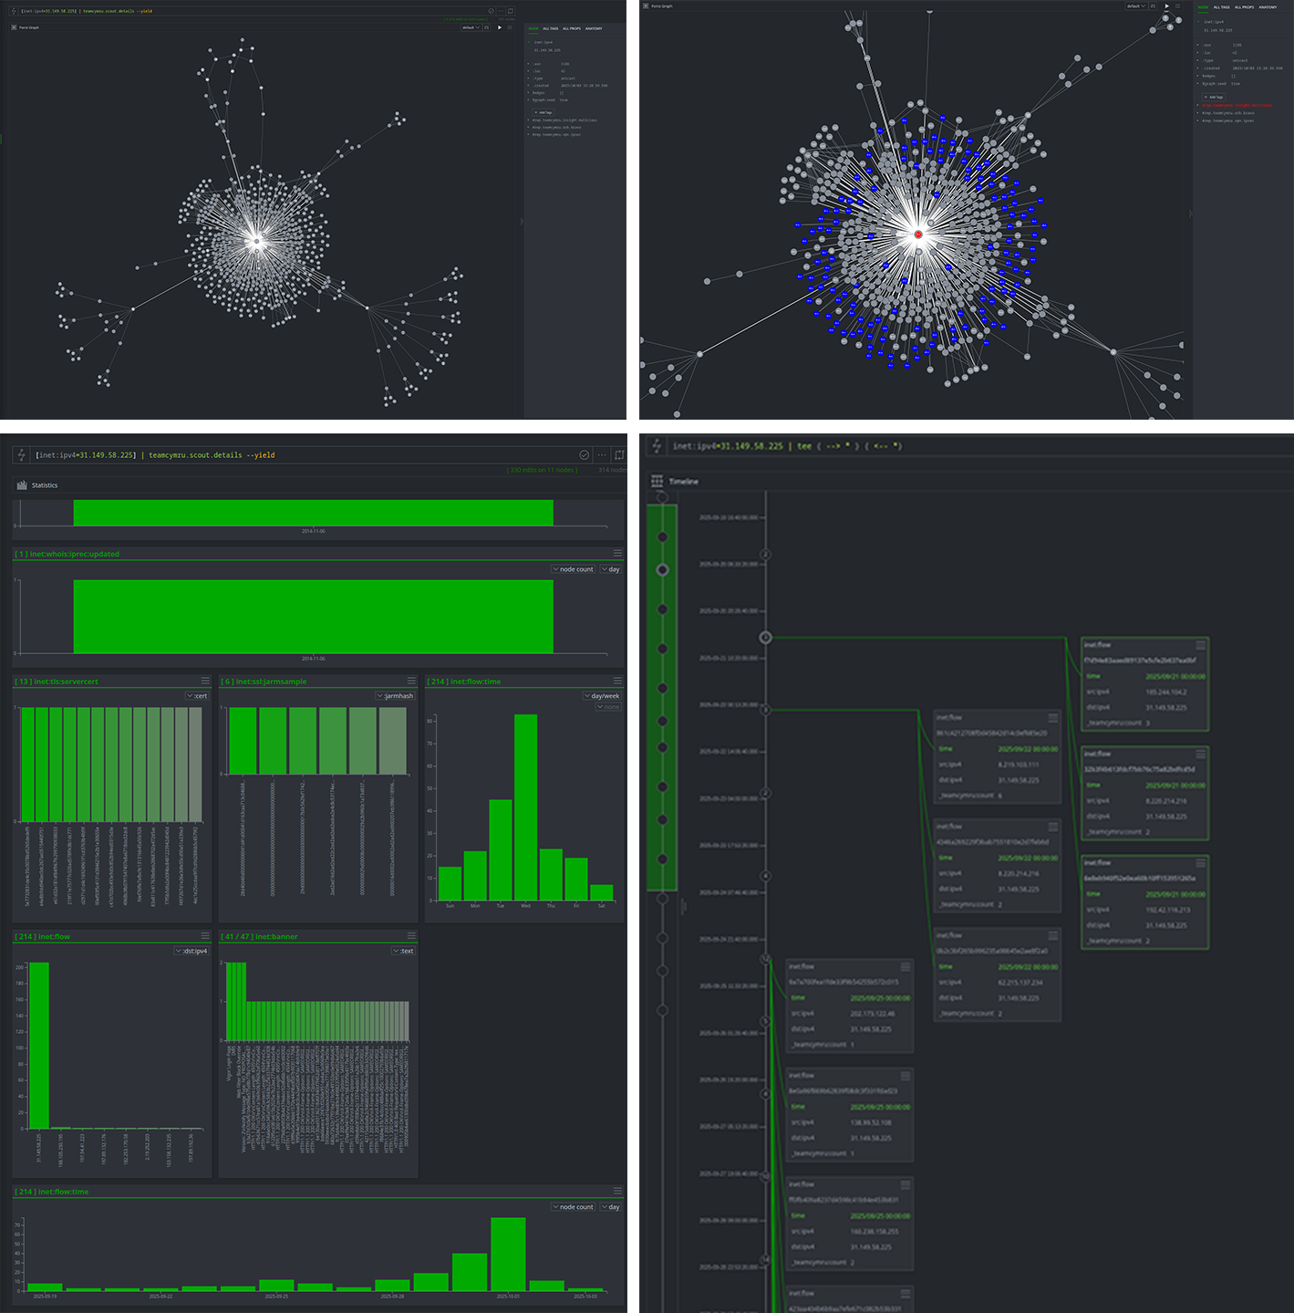Click the Storm mode icon in the Timeline window query bar

tap(657, 445)
